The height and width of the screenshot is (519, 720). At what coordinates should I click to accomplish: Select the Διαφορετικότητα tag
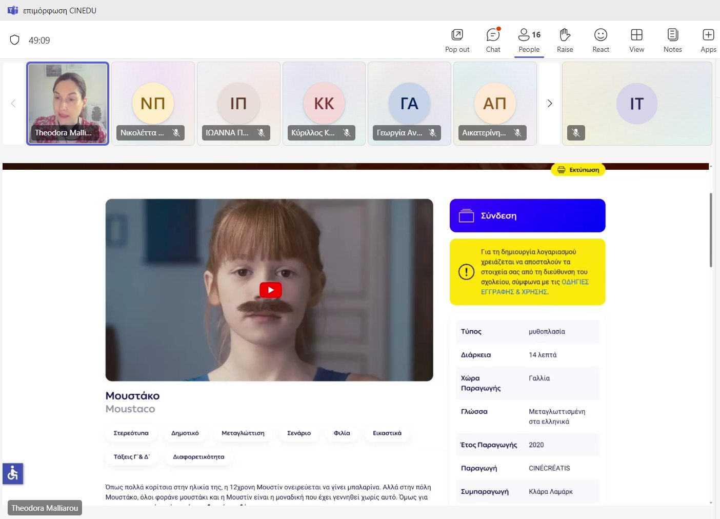pyautogui.click(x=198, y=457)
